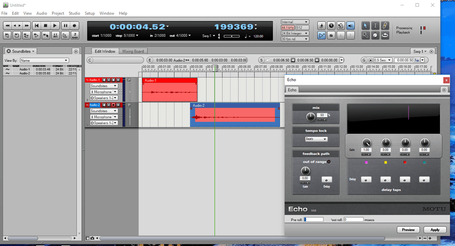Click the Record button in transport

[x=75, y=26]
